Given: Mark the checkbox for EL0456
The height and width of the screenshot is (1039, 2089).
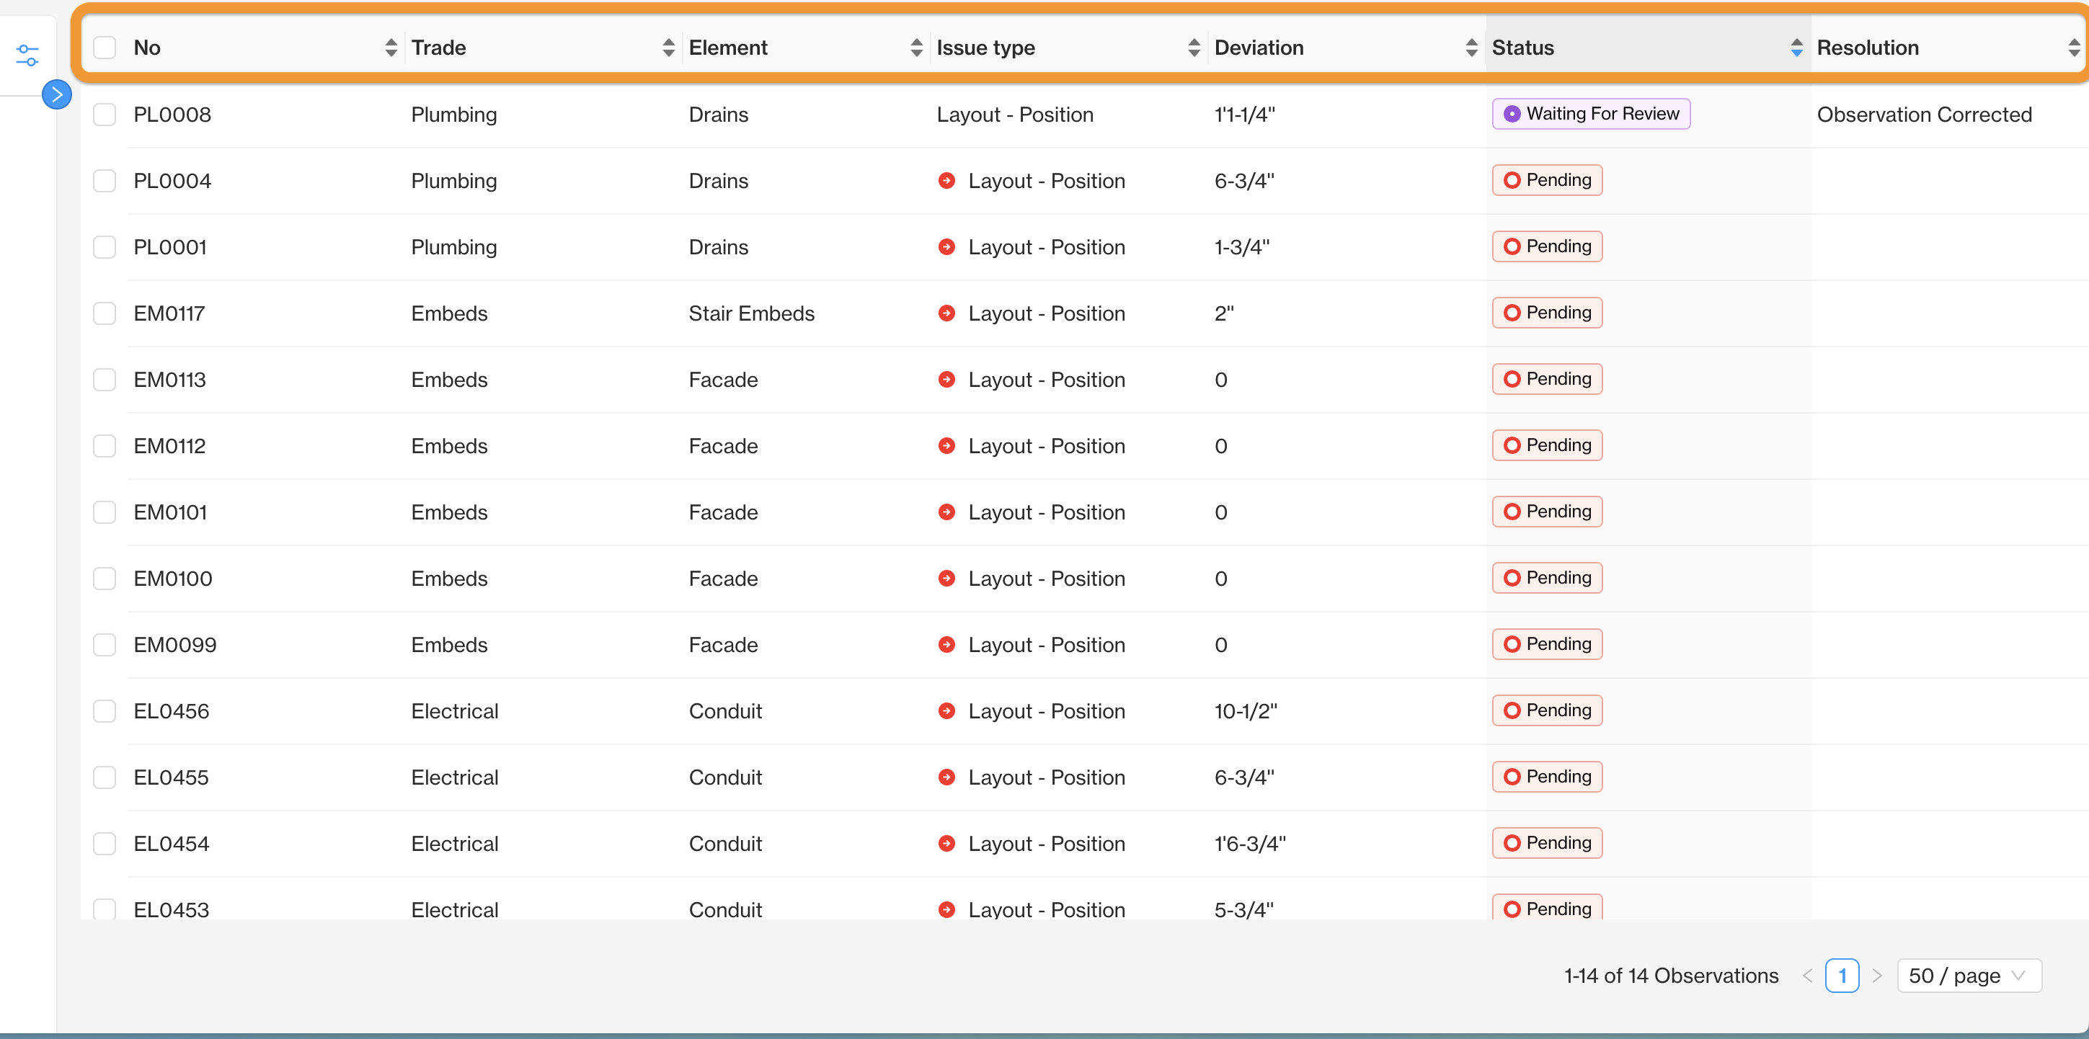Looking at the screenshot, I should (x=105, y=710).
